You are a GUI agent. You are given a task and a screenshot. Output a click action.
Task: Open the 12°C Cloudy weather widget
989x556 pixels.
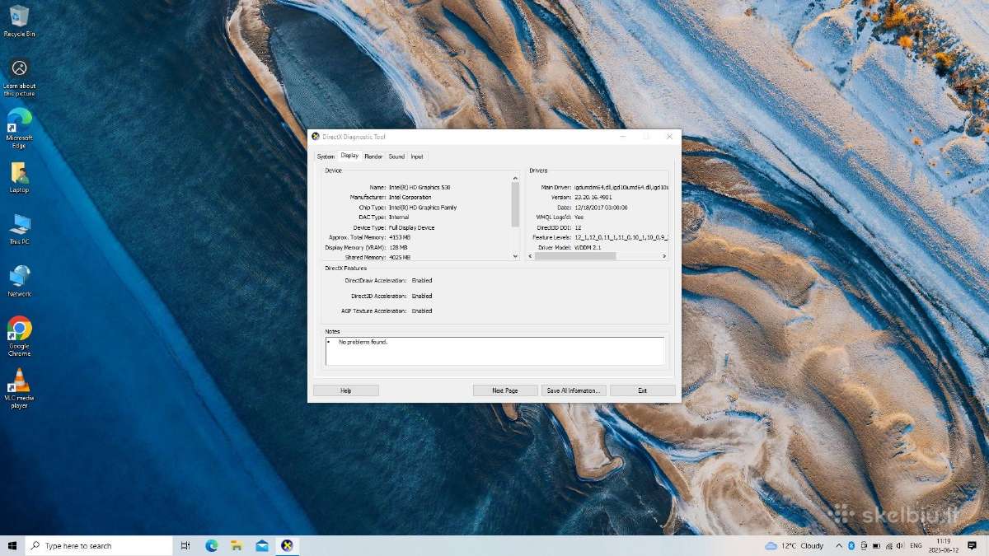(x=794, y=545)
